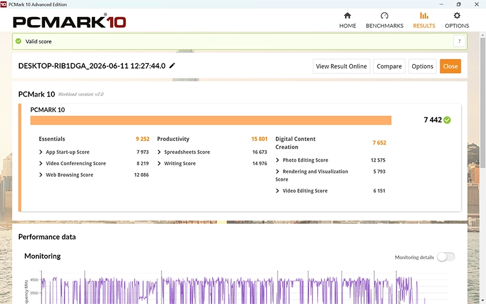Click the Spreadsheets value 16 673
This screenshot has width=486, height=304.
tap(259, 152)
